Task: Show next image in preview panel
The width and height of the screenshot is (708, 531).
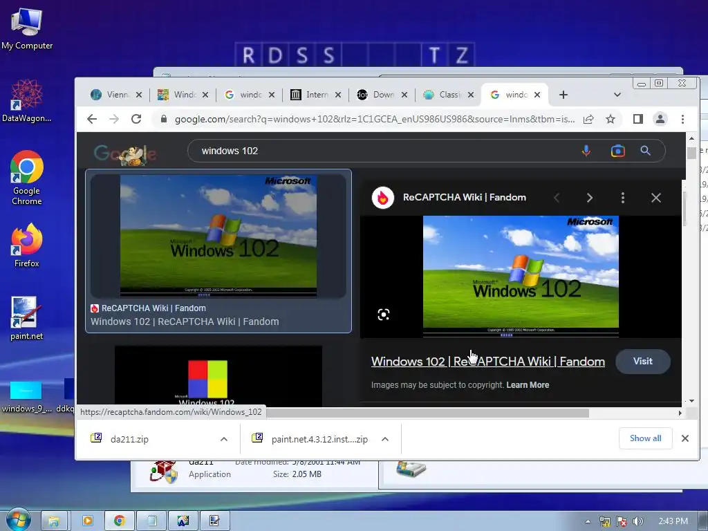Action: (590, 198)
